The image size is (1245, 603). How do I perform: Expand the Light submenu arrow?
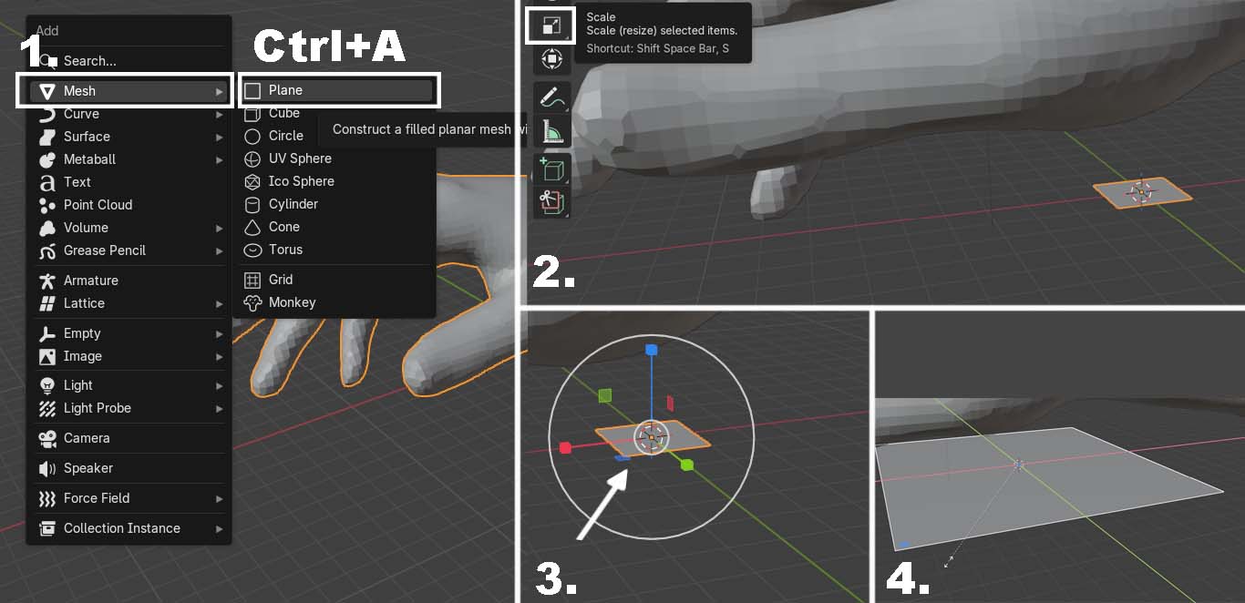pos(219,386)
